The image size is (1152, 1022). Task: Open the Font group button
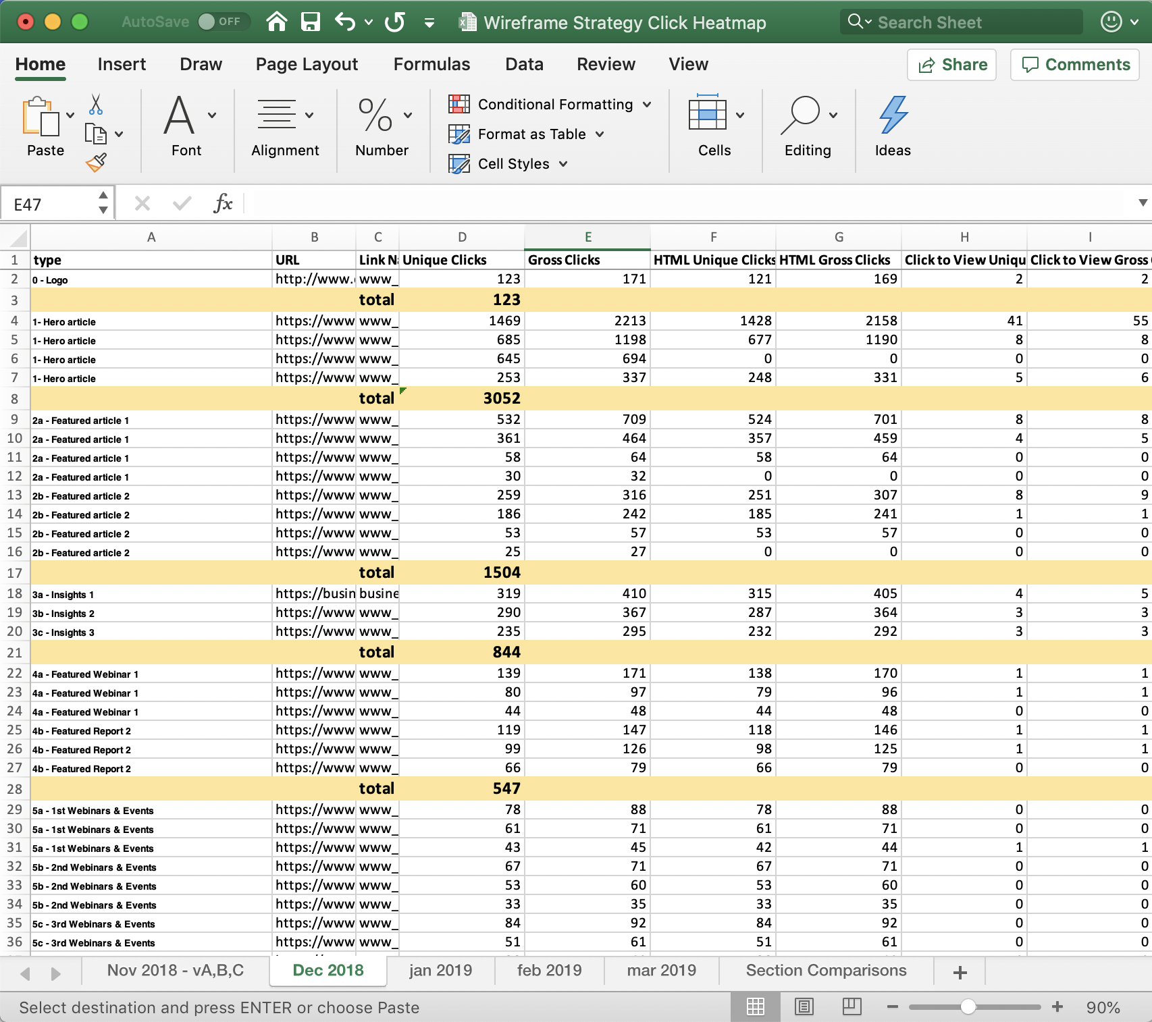pos(186,126)
